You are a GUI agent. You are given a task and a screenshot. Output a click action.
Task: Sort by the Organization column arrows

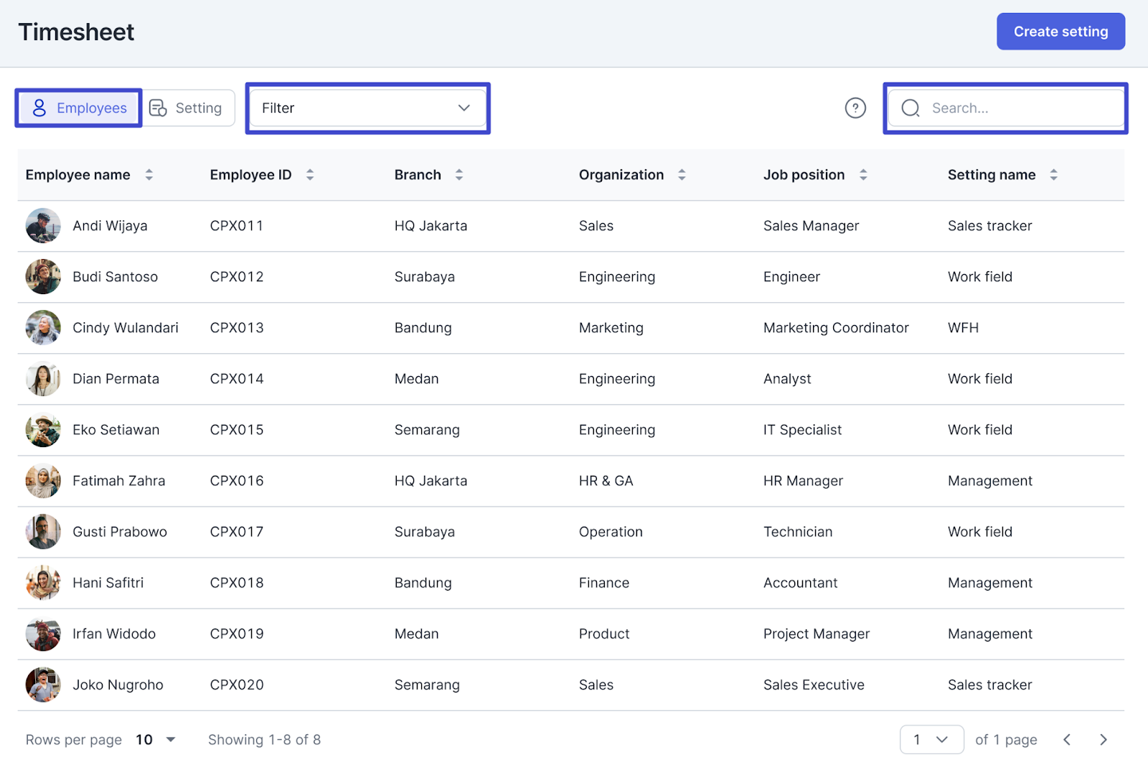pos(682,174)
